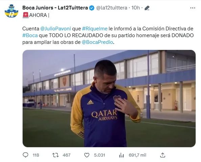This screenshot has height=162, width=201.
Task: Open the three-dot more options menu
Action: click(193, 8)
